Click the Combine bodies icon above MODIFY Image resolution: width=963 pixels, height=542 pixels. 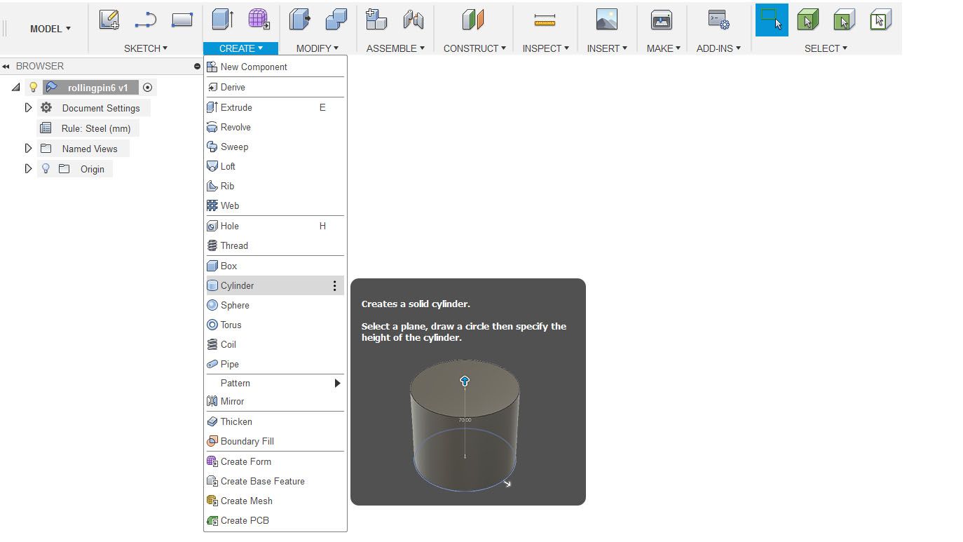pyautogui.click(x=336, y=20)
